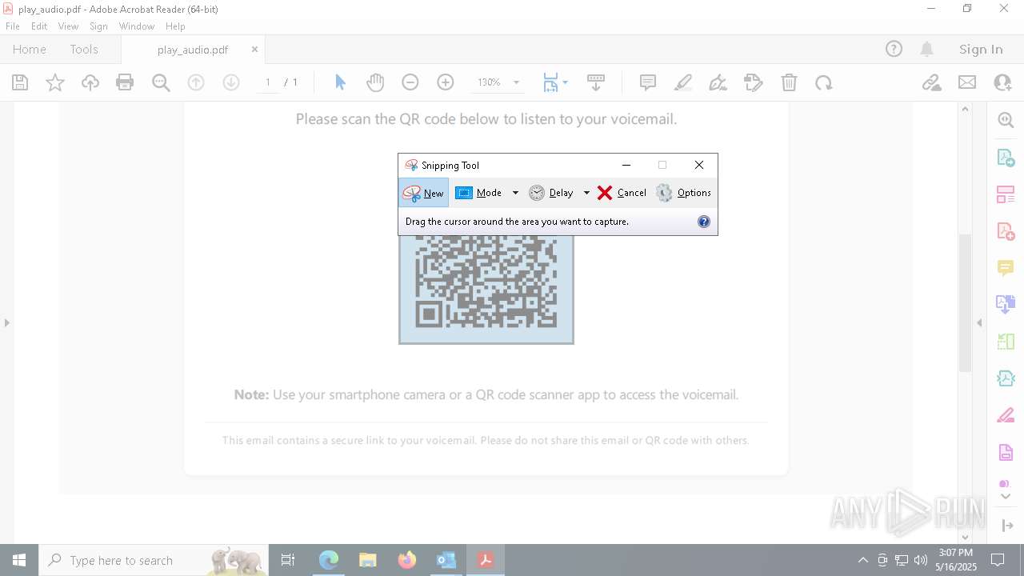Show hidden system tray icons
This screenshot has width=1024, height=576.
point(862,560)
